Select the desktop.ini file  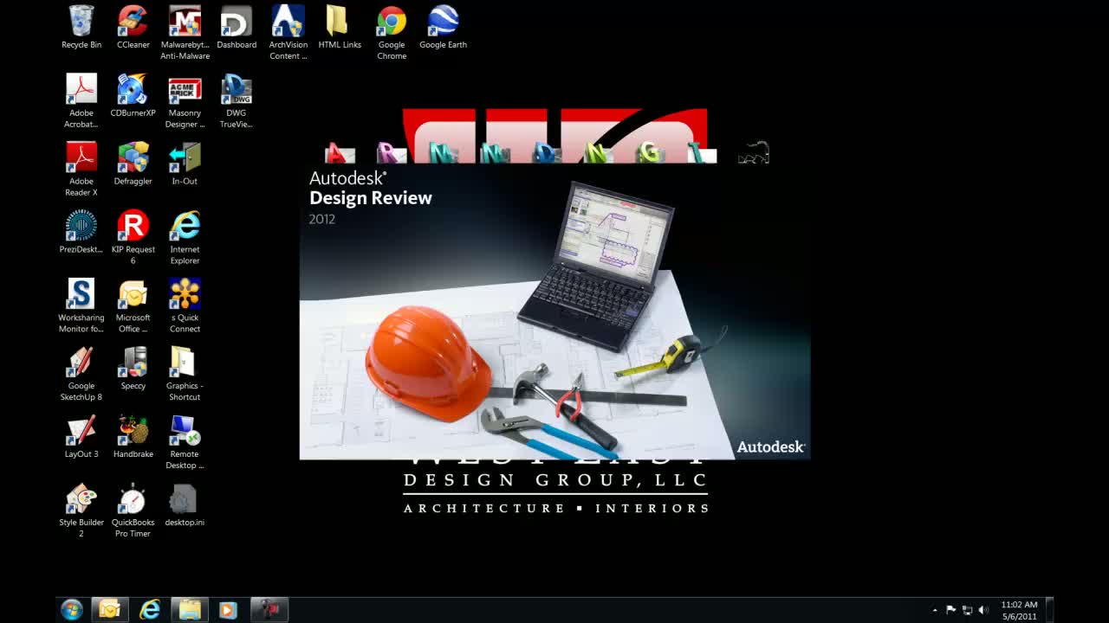click(x=185, y=506)
